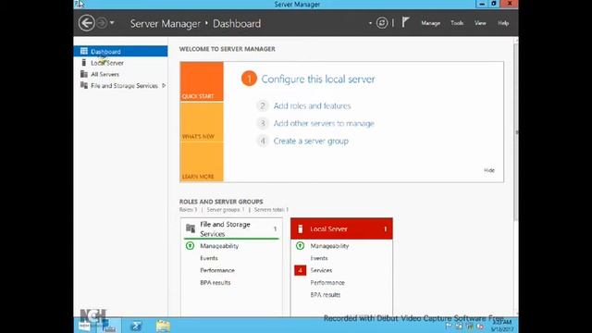Click File and Storage Services tile icon
592x333 pixels.
(x=191, y=228)
